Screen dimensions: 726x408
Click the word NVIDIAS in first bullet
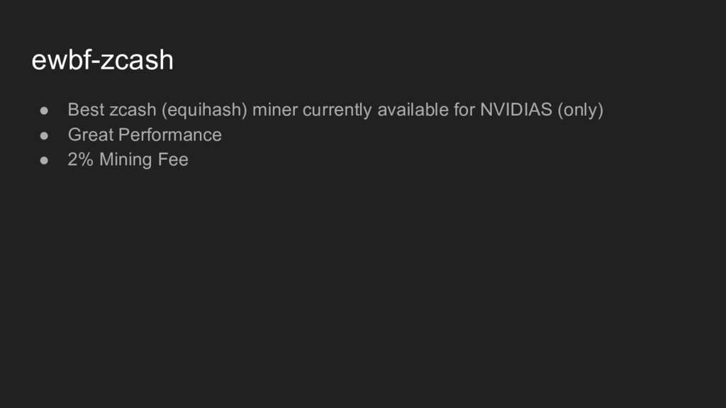[516, 110]
